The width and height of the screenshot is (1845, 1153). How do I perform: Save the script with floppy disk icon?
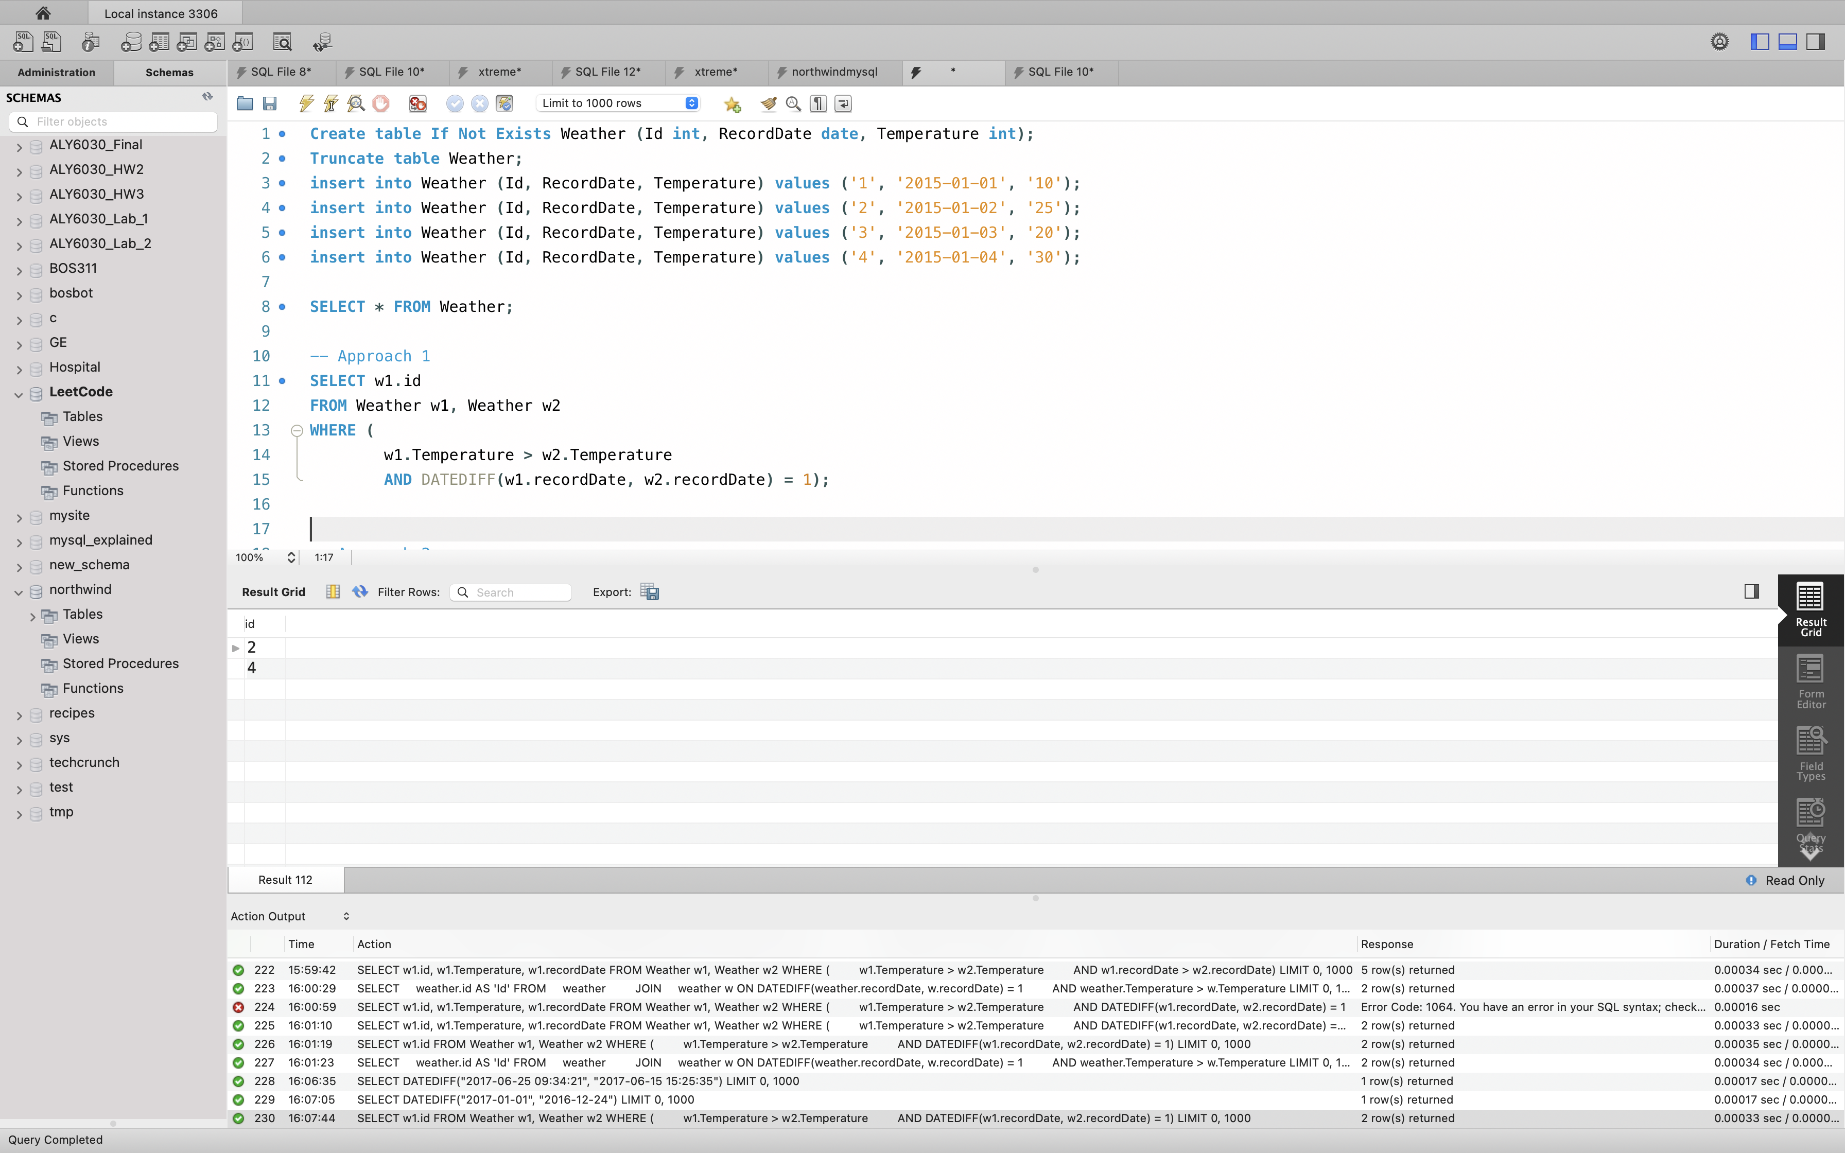pyautogui.click(x=269, y=103)
